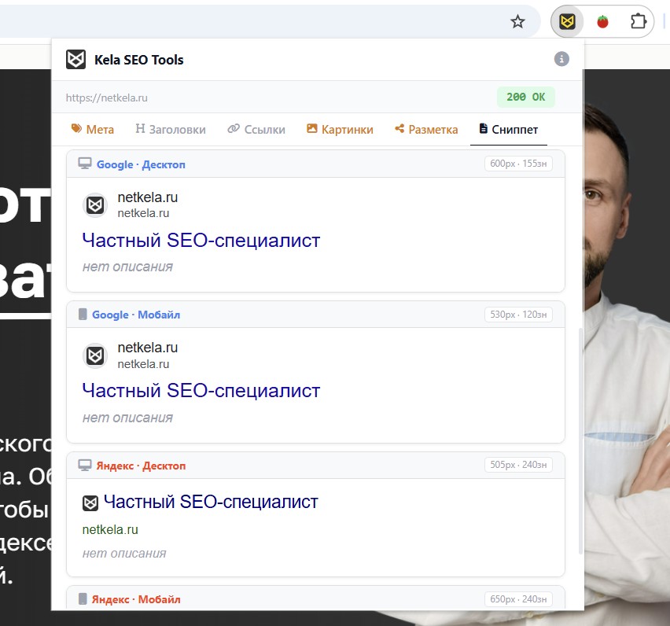Click the green netkela.ru URL in the Яндекс snippet
Screen dimensions: 670x626
(110, 530)
